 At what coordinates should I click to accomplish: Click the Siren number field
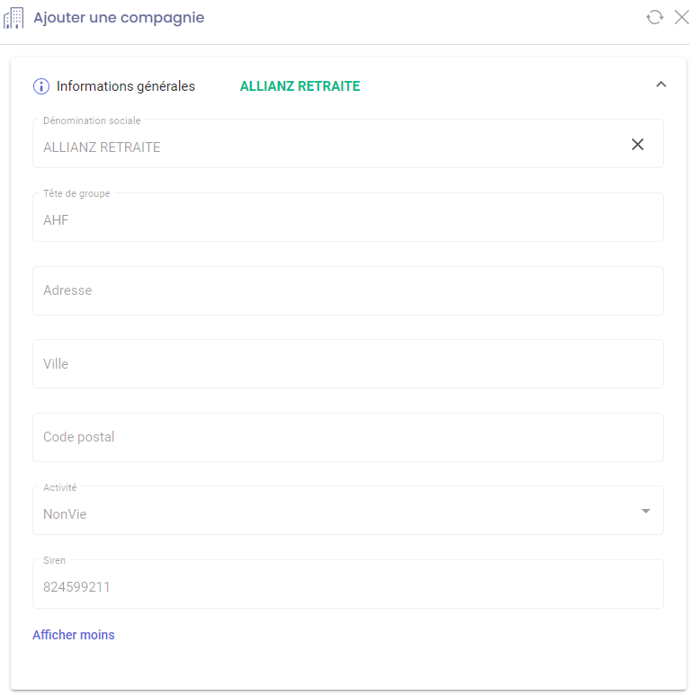tap(348, 584)
